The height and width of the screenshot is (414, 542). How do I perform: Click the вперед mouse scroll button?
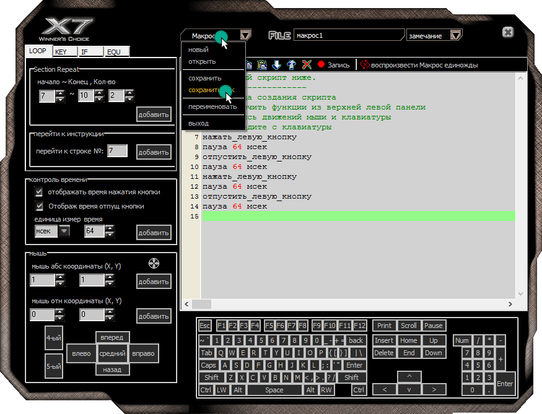(x=112, y=337)
